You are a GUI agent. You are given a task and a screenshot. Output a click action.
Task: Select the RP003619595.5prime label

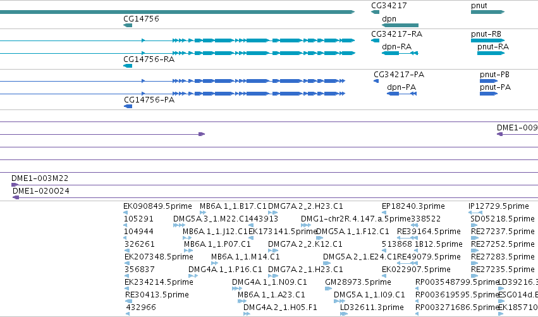tap(456, 295)
